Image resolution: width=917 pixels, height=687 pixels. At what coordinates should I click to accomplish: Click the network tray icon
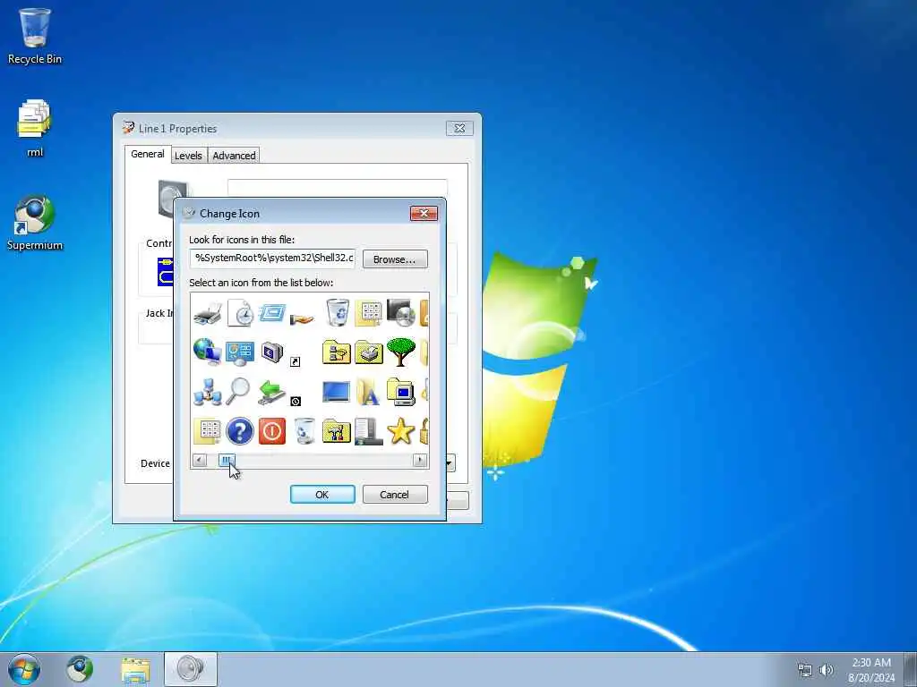[x=805, y=670]
